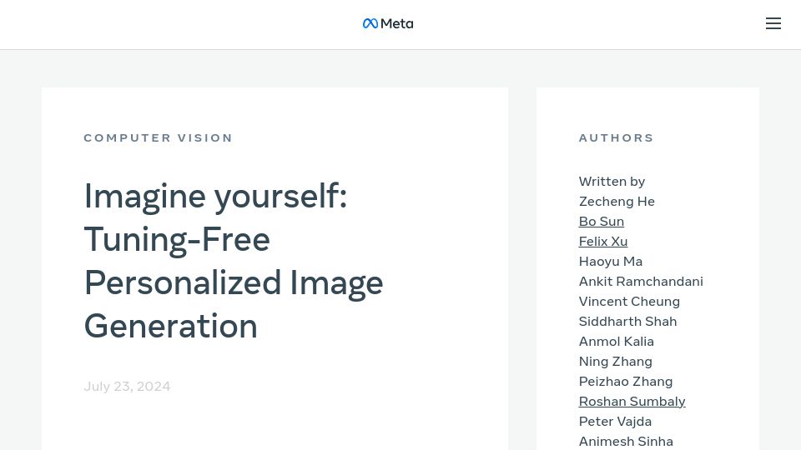This screenshot has height=450, width=801.
Task: Open author link Bo Sun
Action: coord(602,222)
